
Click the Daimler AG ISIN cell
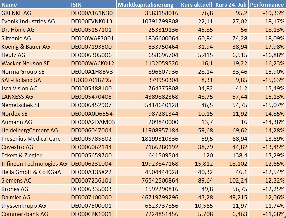pyautogui.click(x=91, y=197)
